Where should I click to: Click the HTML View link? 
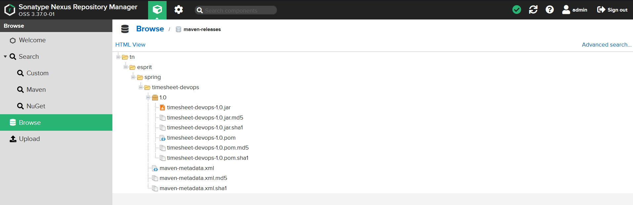(130, 45)
